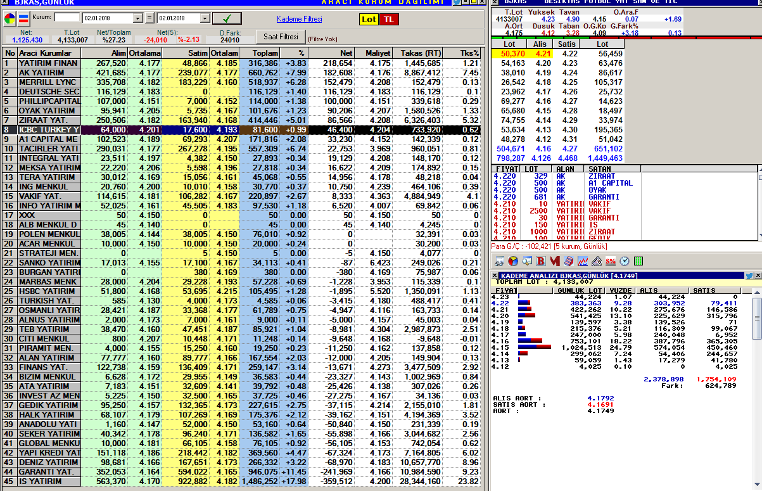Select the ICBC TURKEY Y highlighted row

click(241, 130)
